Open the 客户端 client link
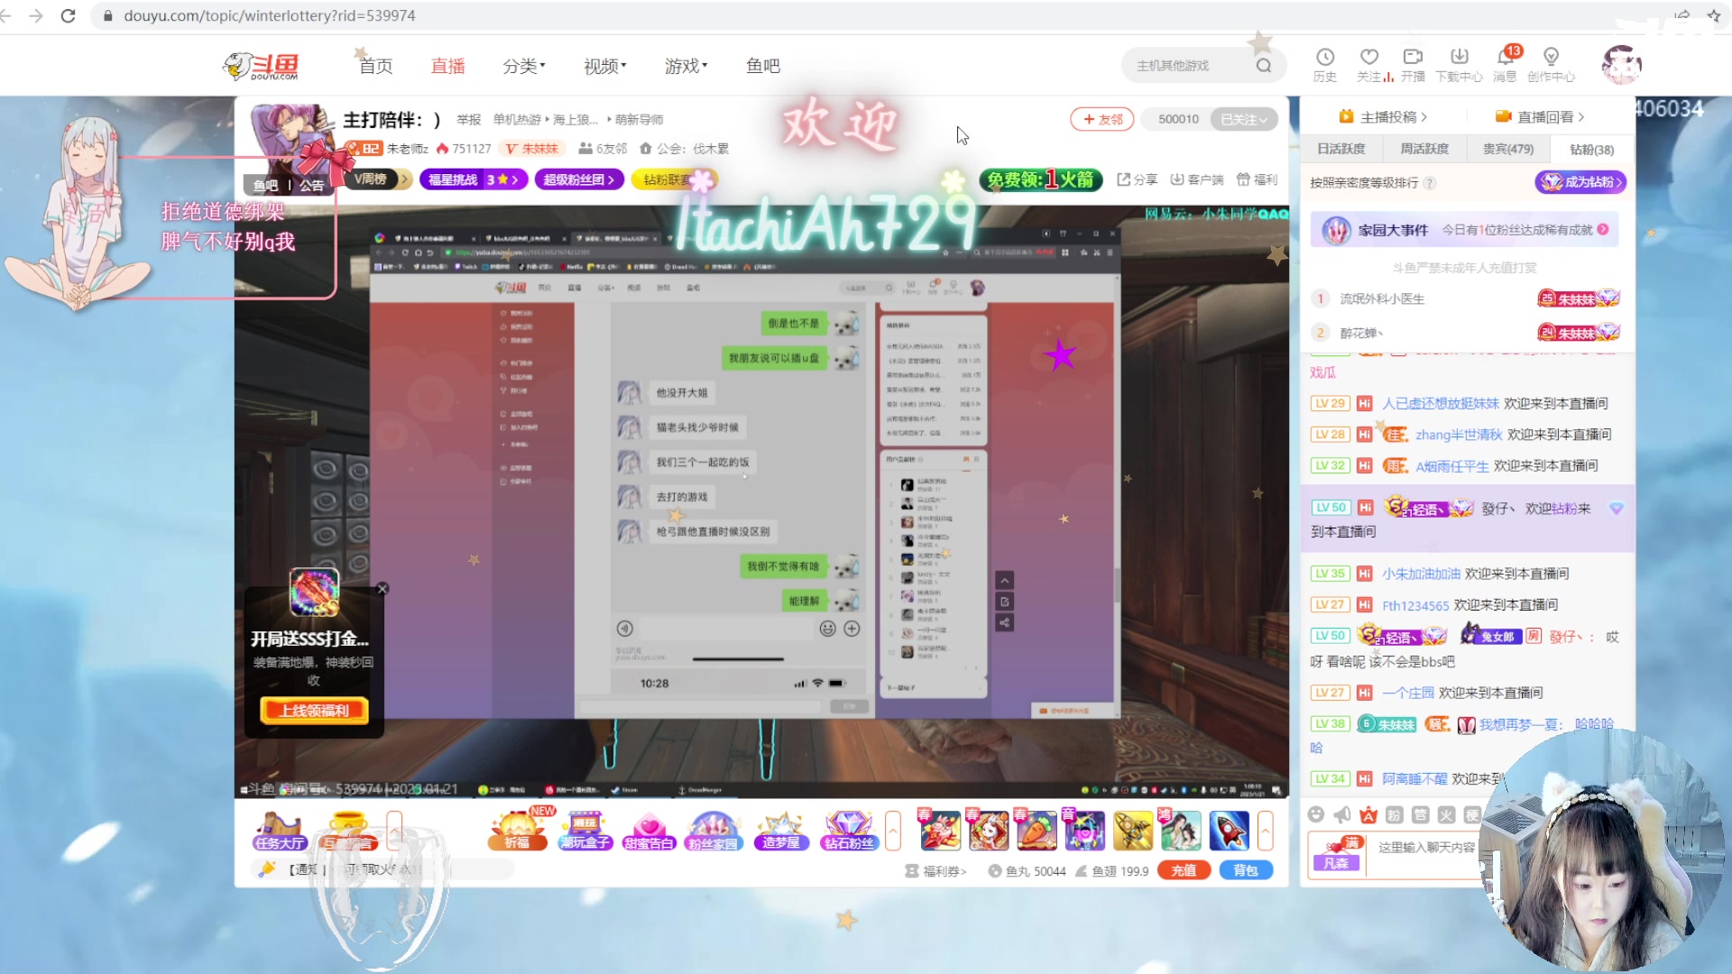1732x974 pixels. [x=1197, y=179]
